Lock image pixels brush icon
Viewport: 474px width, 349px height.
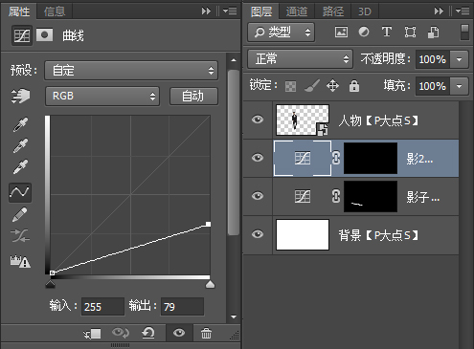[x=311, y=86]
